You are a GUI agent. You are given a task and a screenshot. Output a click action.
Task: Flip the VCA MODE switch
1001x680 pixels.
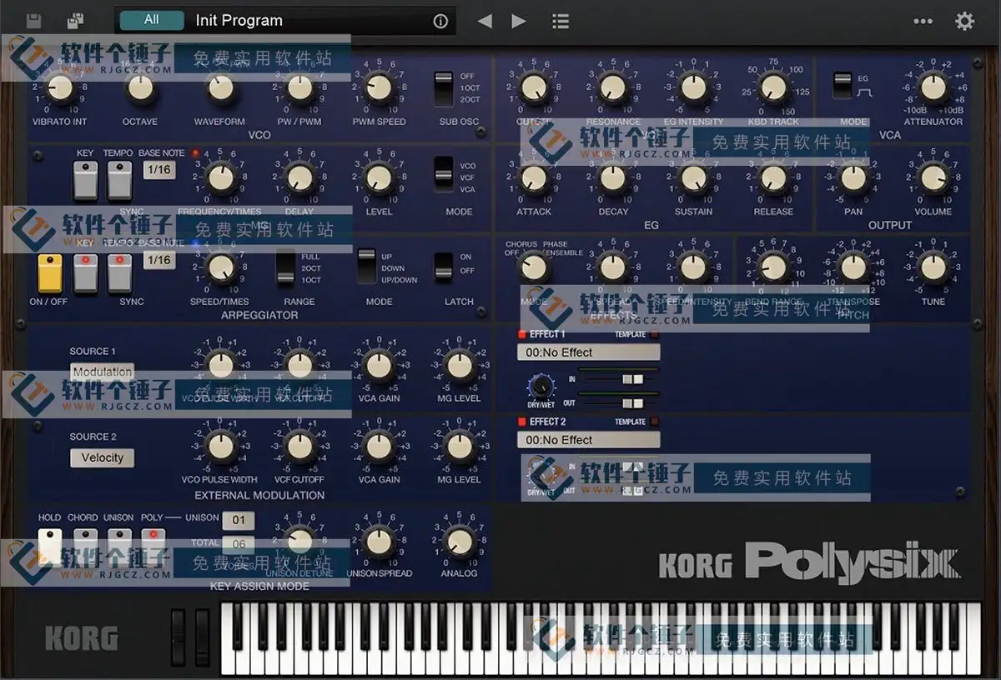coord(843,85)
